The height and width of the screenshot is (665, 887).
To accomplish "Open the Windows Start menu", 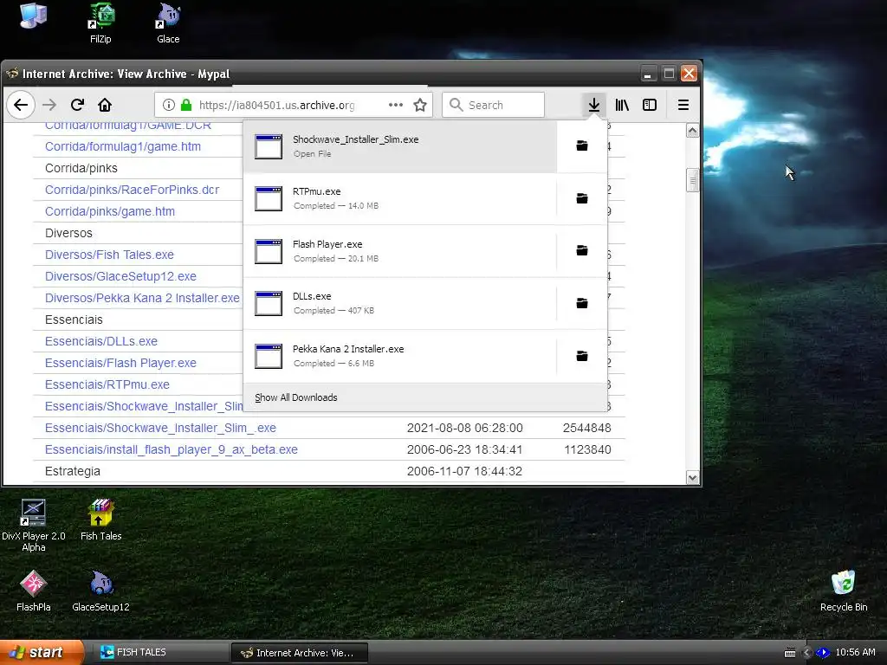I will point(42,653).
